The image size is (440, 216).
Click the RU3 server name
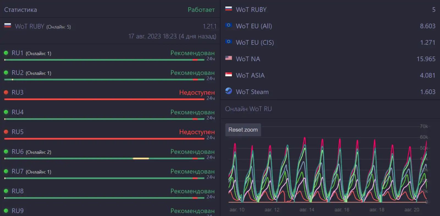tap(18, 92)
